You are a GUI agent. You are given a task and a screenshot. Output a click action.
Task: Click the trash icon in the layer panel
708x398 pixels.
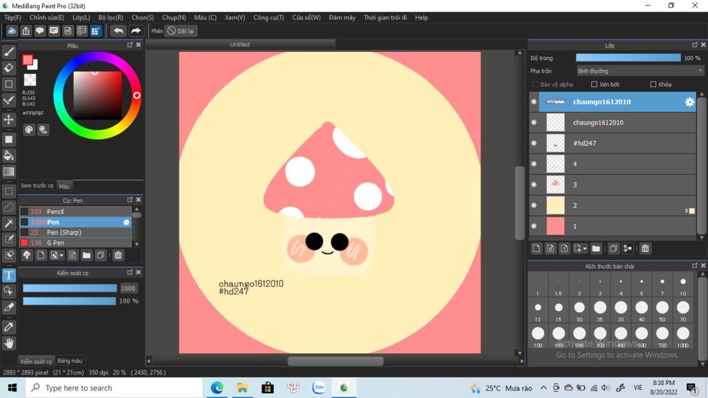(x=645, y=248)
